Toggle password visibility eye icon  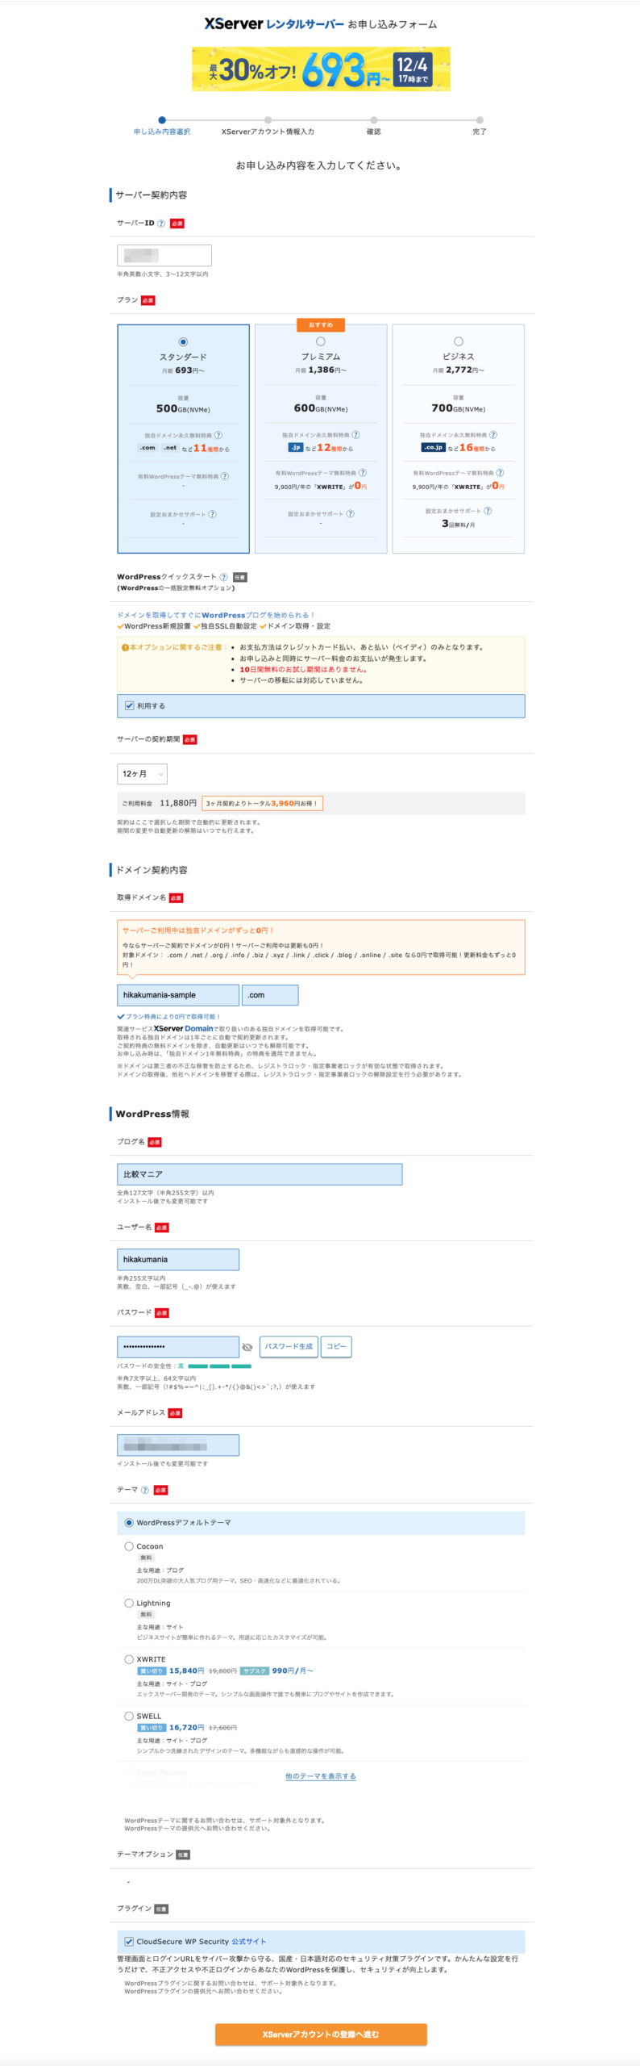point(247,1347)
